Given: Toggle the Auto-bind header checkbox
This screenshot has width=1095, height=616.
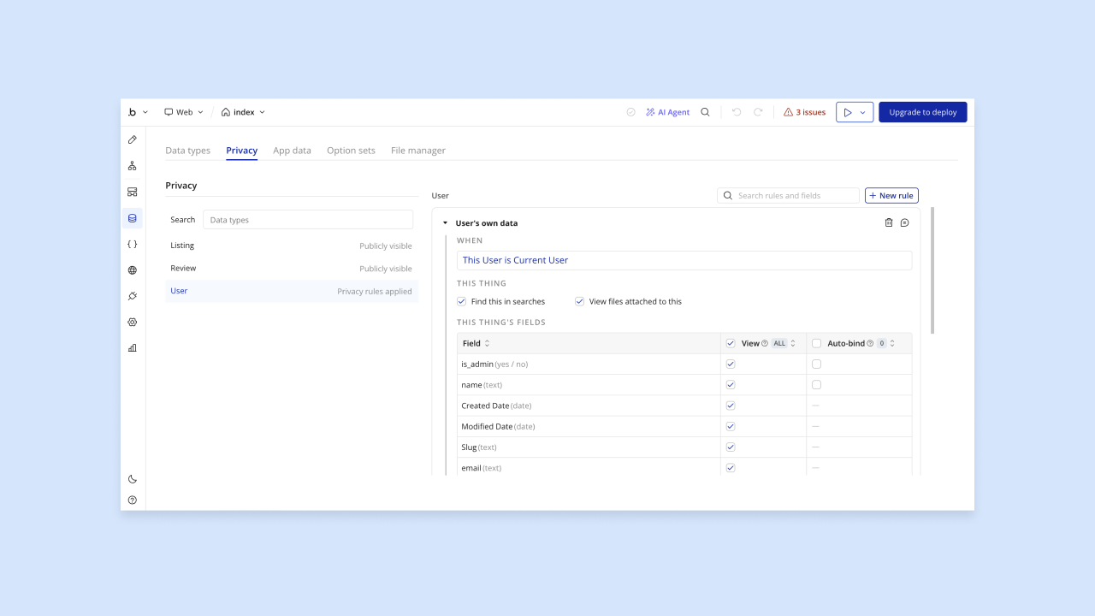Looking at the screenshot, I should pyautogui.click(x=816, y=343).
